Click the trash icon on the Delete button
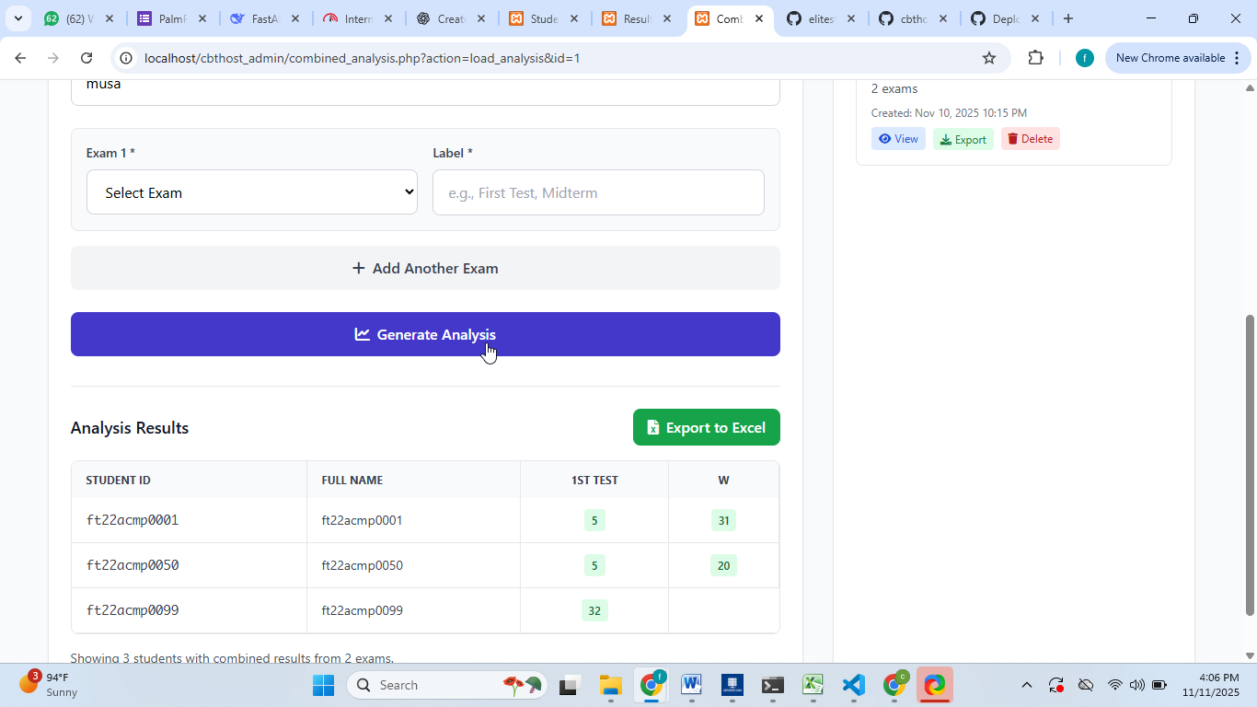 (x=1012, y=139)
